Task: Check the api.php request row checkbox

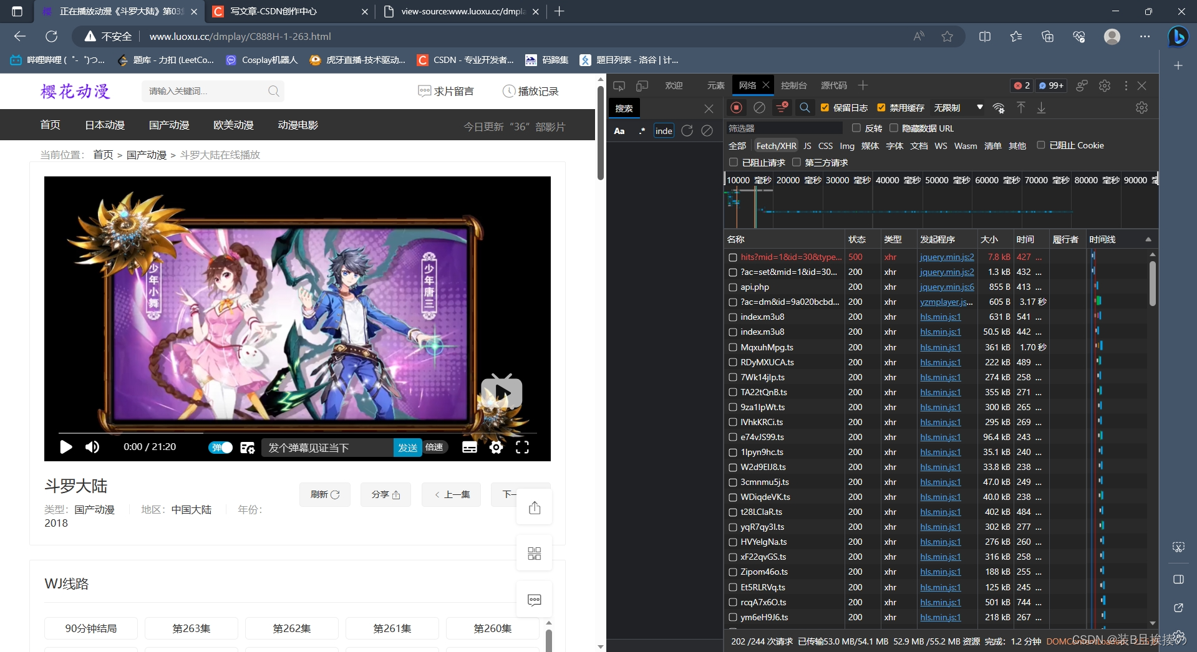Action: coord(733,287)
